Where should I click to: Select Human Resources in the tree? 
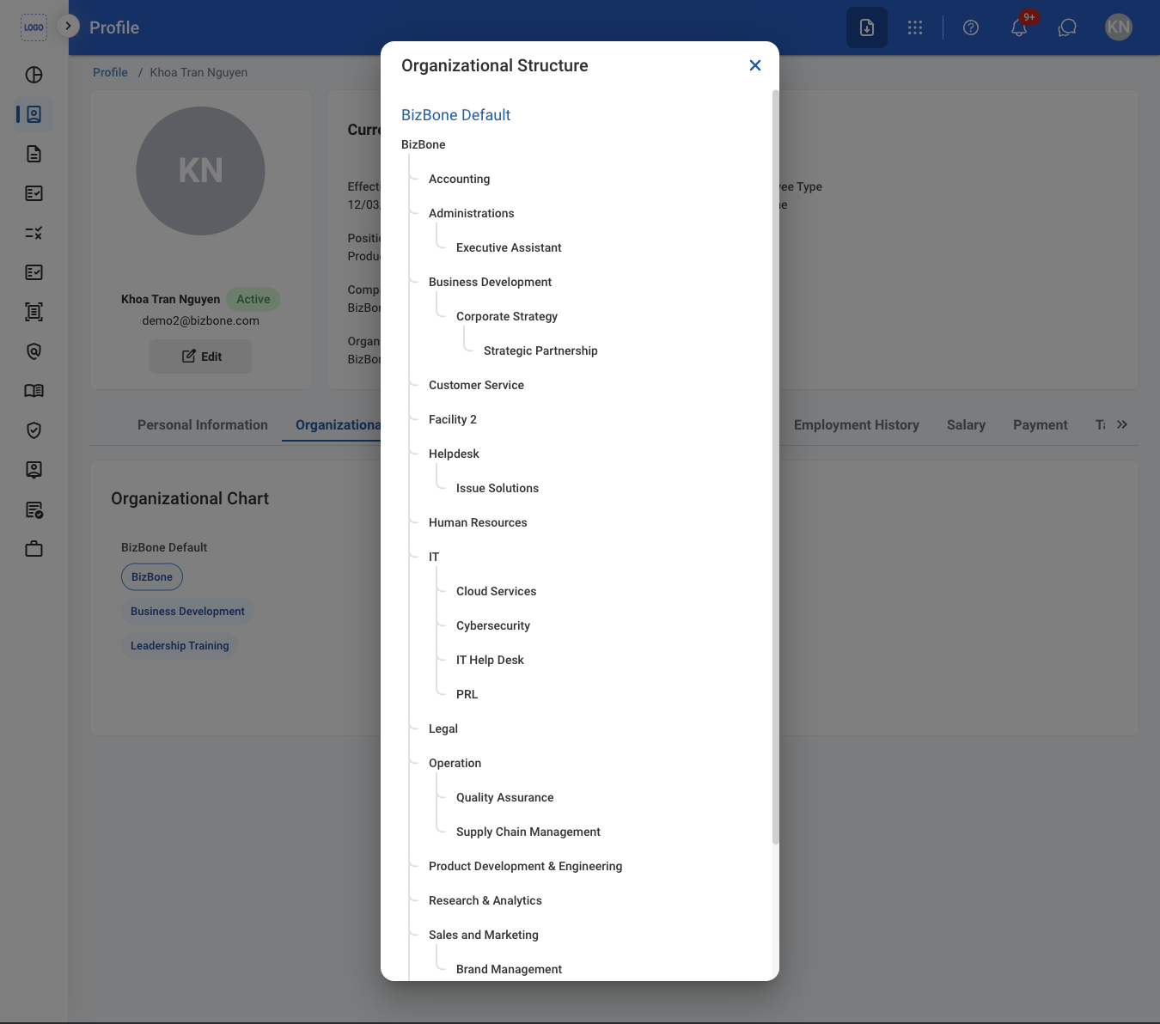(x=478, y=522)
